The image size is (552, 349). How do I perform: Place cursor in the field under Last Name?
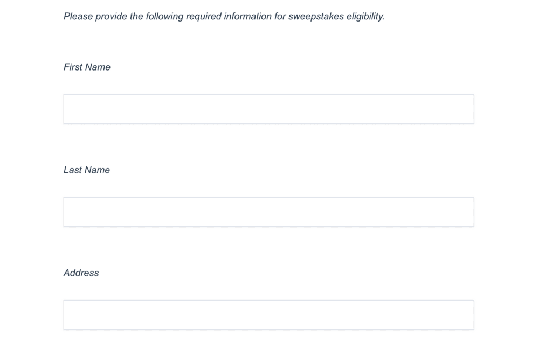pyautogui.click(x=268, y=212)
